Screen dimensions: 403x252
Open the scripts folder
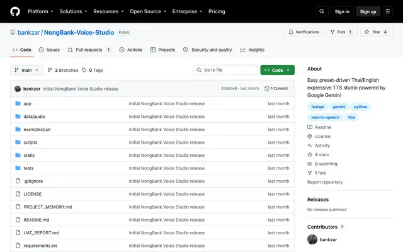coord(30,142)
